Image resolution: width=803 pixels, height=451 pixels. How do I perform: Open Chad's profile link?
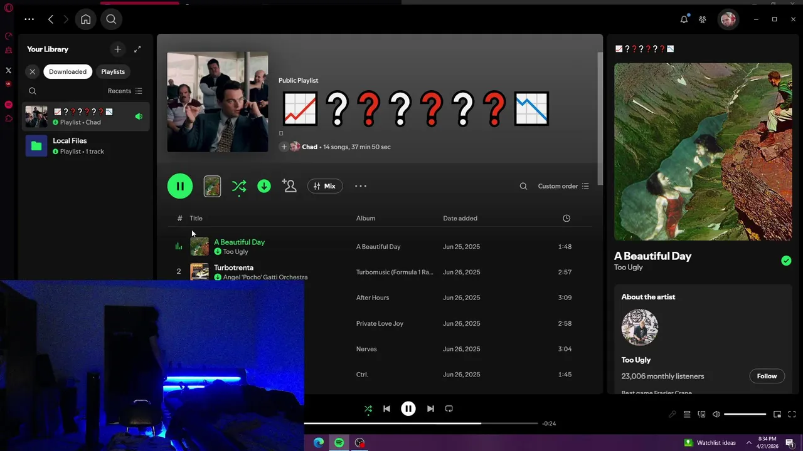[310, 147]
